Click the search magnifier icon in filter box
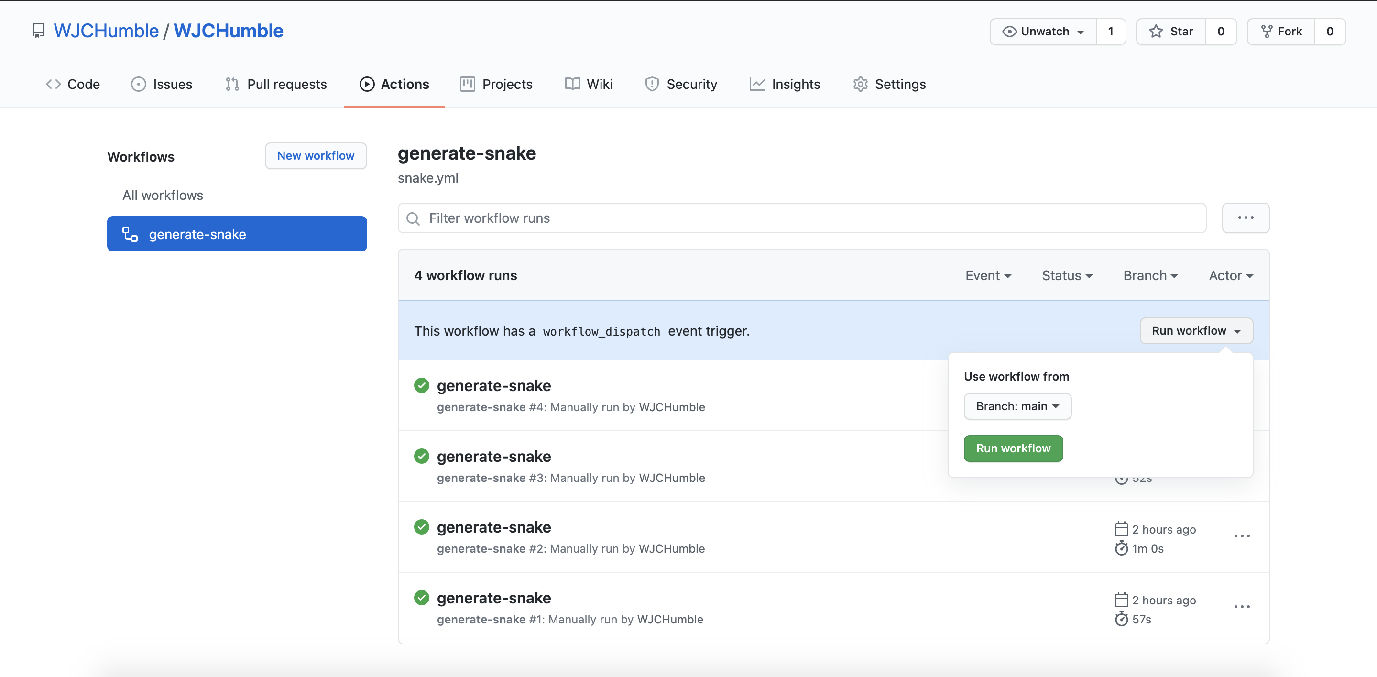The image size is (1377, 677). coord(413,218)
